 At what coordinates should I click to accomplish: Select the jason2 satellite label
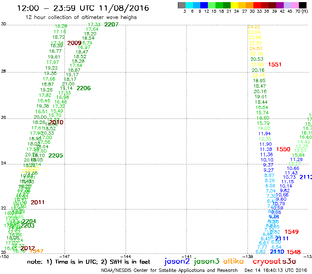click(x=177, y=261)
